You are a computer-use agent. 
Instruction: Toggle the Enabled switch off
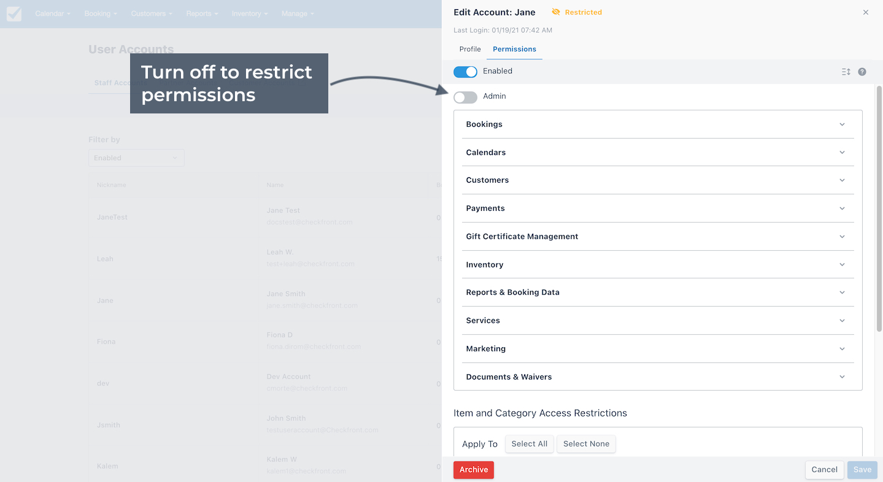[x=465, y=72]
